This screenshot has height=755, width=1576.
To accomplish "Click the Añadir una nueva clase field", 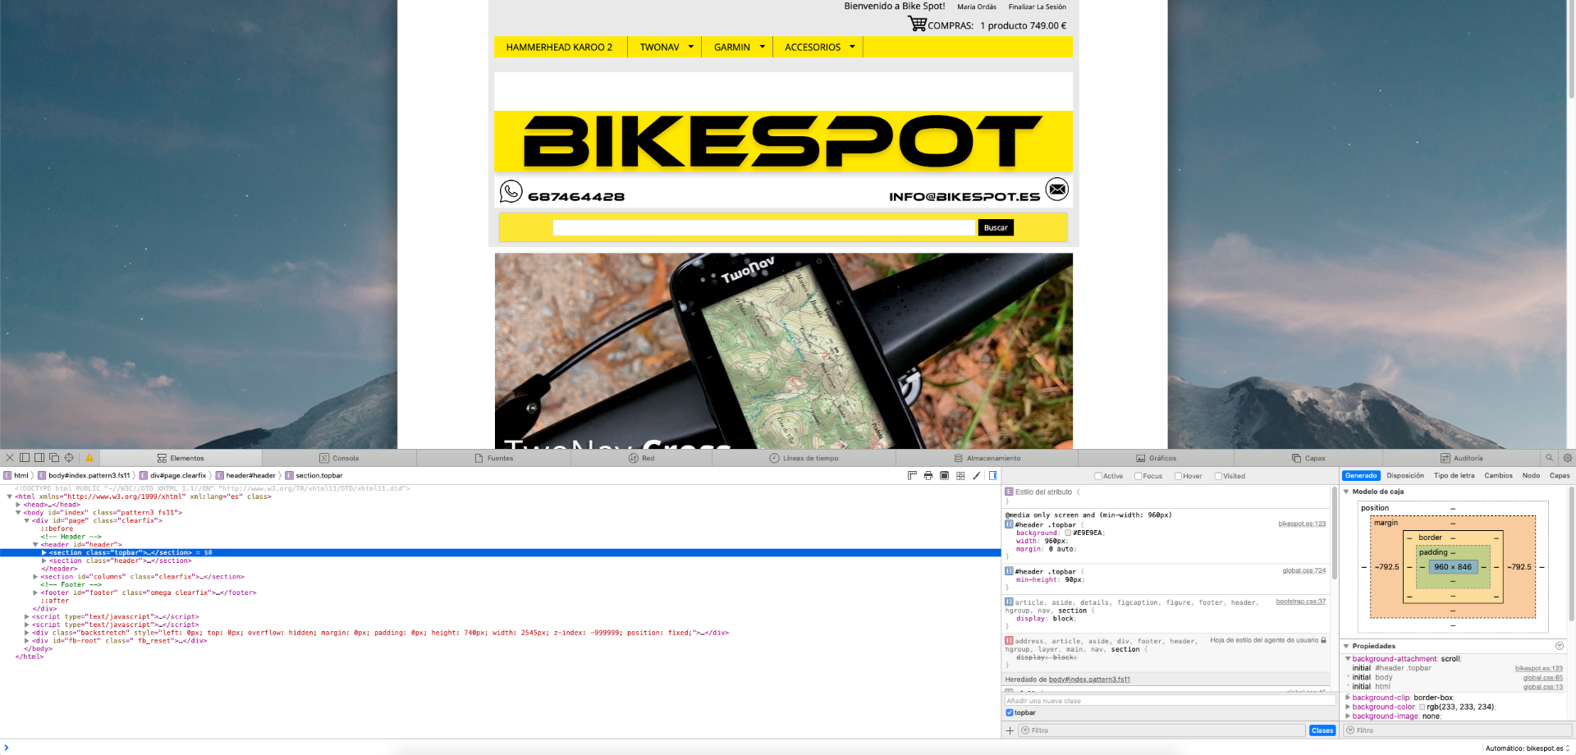I will point(1170,701).
